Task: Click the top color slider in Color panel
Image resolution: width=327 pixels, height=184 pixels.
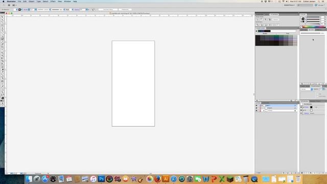Action: tap(313, 17)
